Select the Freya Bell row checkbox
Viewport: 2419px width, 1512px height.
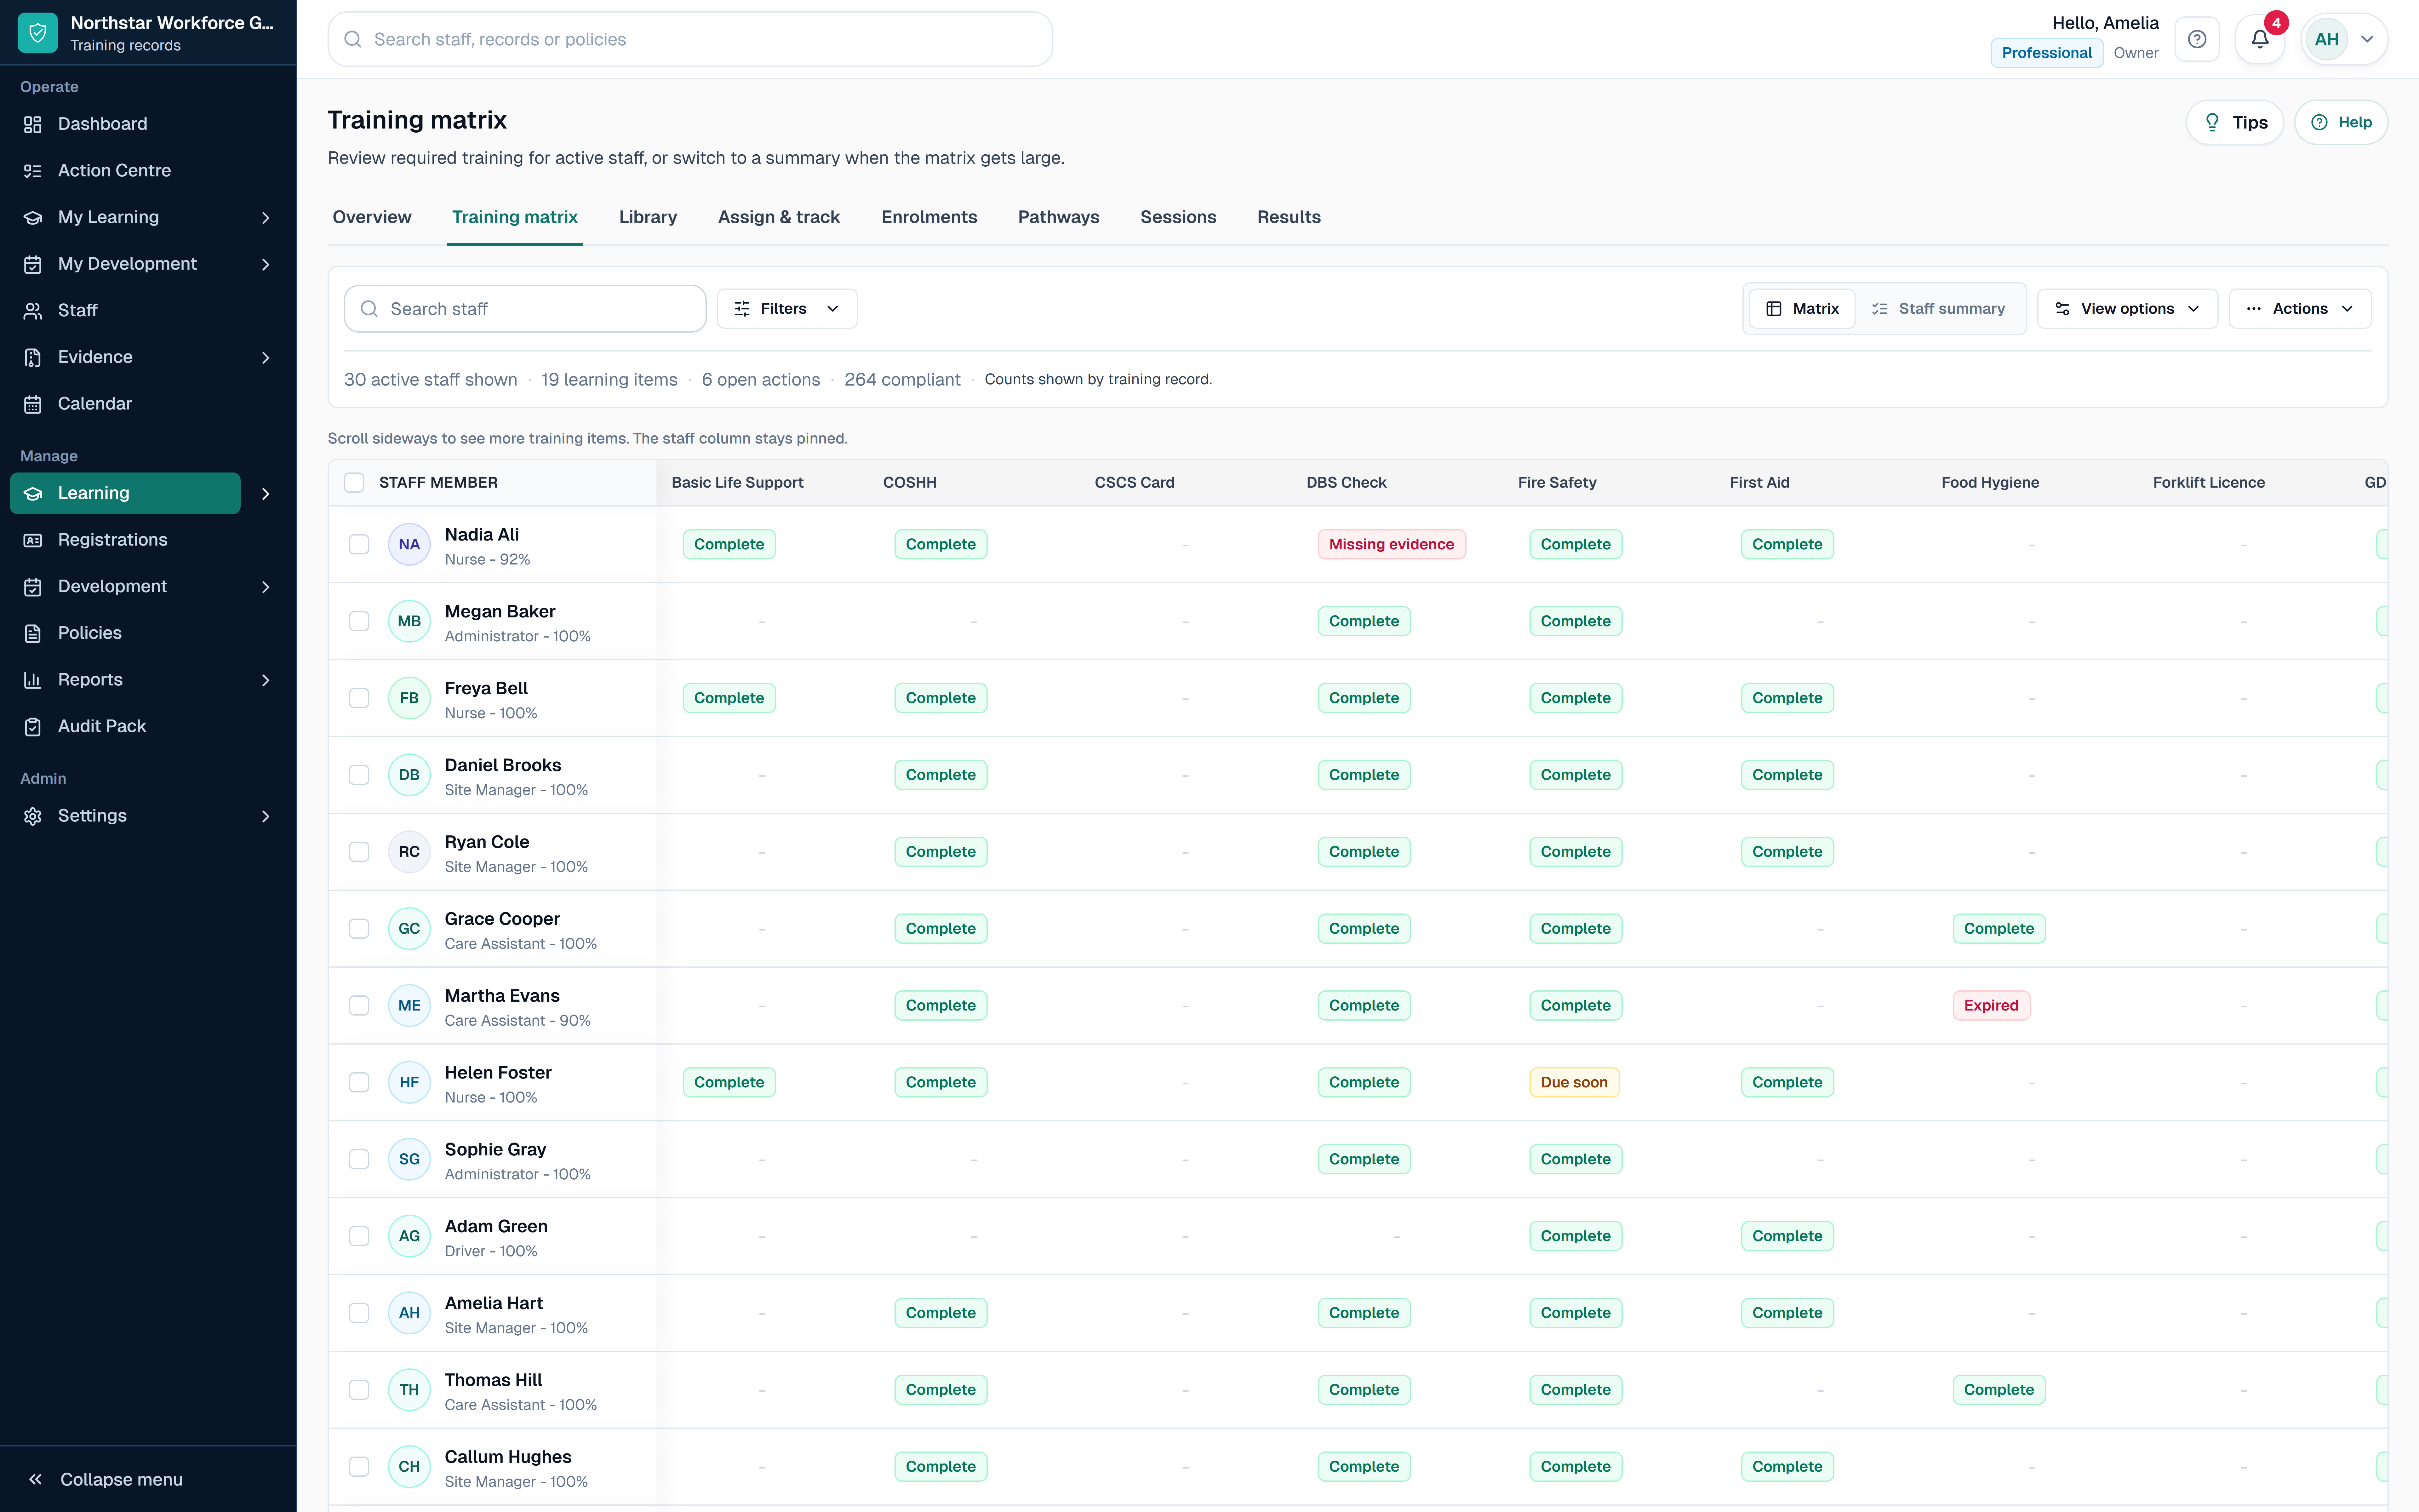point(359,698)
